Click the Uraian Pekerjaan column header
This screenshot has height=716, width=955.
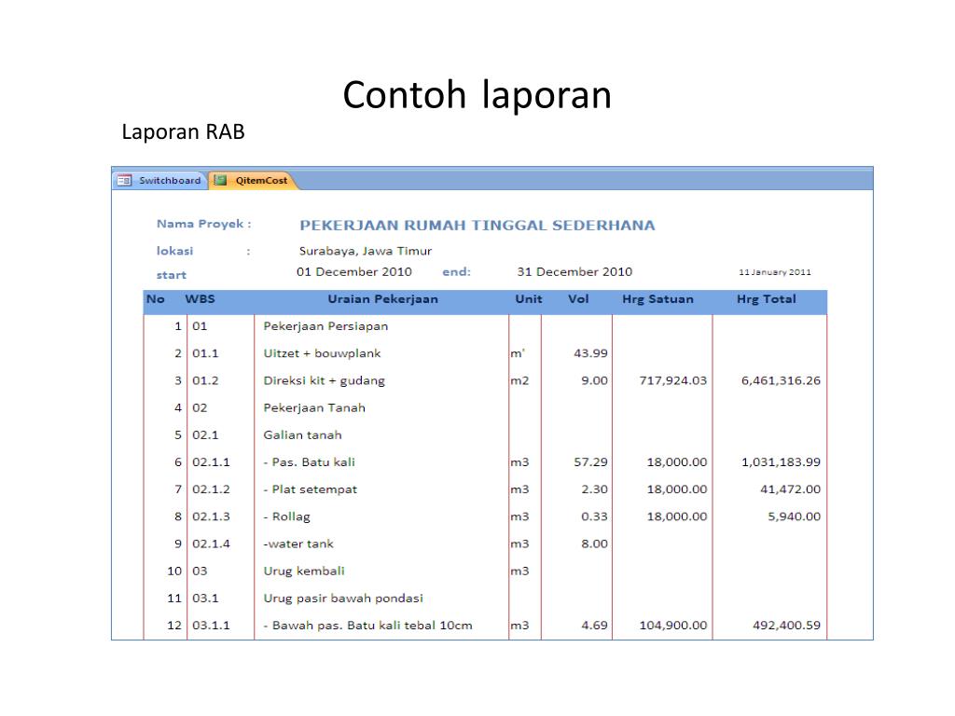point(382,299)
